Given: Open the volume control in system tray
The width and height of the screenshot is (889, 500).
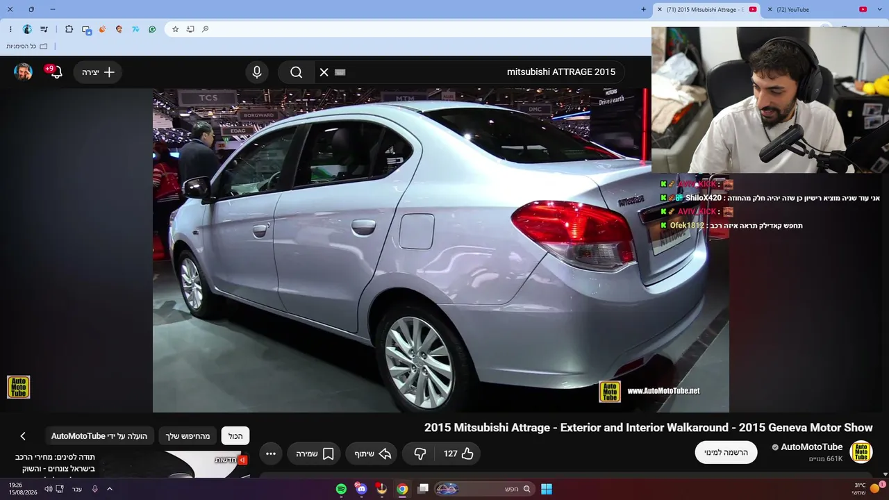Looking at the screenshot, I should 49,489.
